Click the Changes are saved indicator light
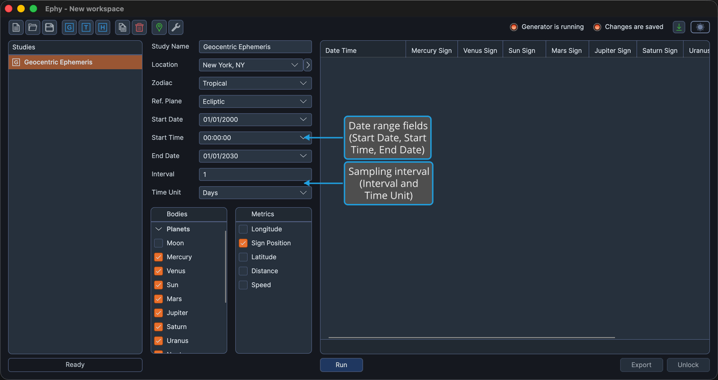The width and height of the screenshot is (718, 380). (x=597, y=27)
